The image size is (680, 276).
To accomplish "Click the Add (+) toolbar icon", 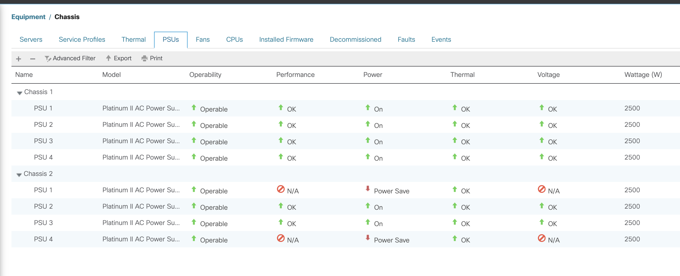I will tap(18, 58).
